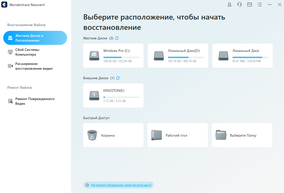Select Жесткие Диски и Расположения section

(35, 38)
